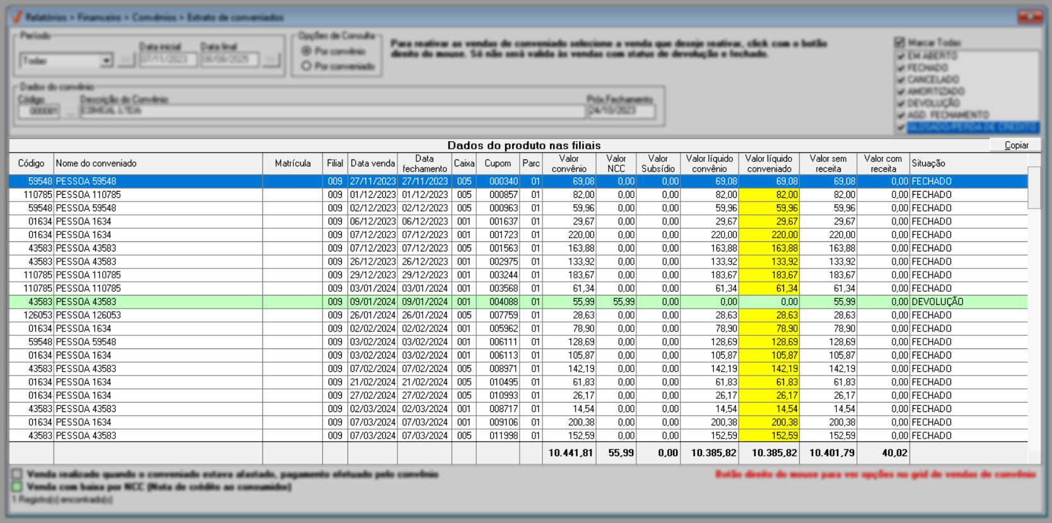Toggle the CANCELADO status checkbox
The width and height of the screenshot is (1052, 523).
pos(901,80)
